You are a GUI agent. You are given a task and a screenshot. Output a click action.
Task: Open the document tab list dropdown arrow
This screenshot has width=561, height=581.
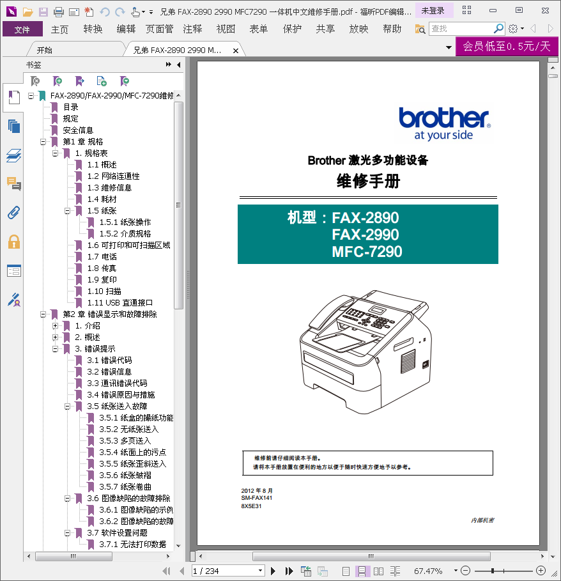(x=449, y=47)
